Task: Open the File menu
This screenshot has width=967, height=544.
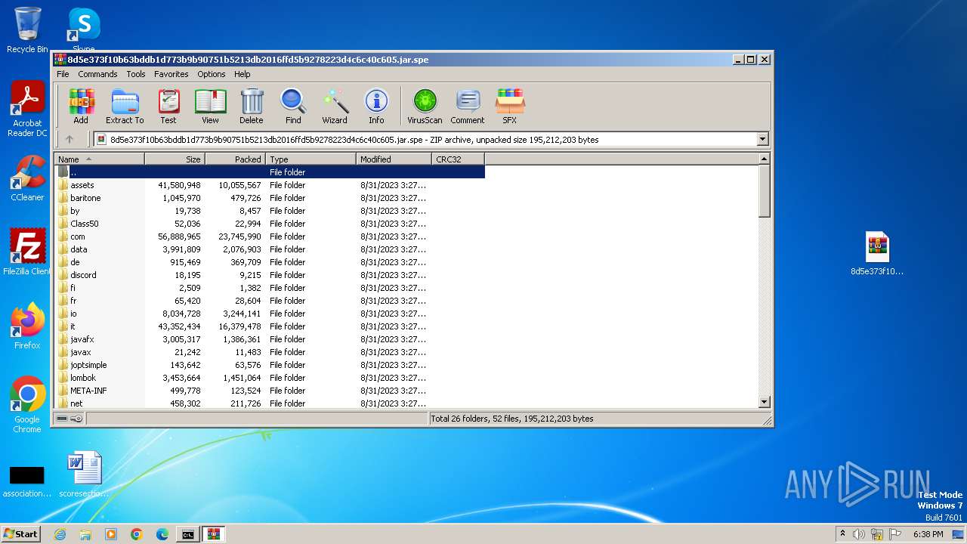Action: point(63,74)
